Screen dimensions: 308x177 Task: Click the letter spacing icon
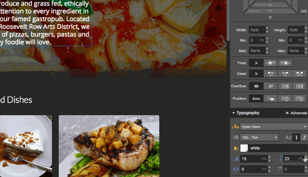click(x=236, y=169)
